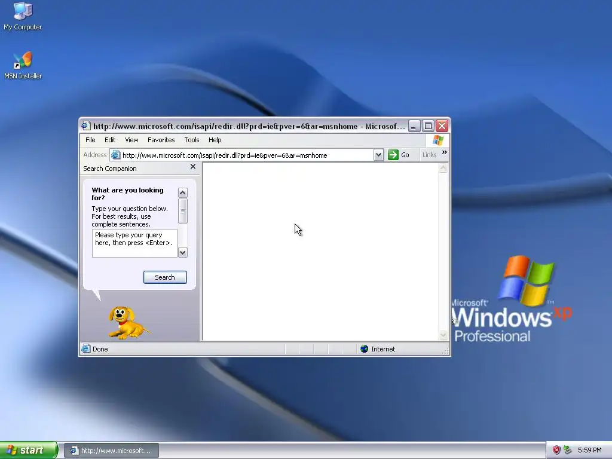Screen dimensions: 612x459
Task: Click the Internet zone globe icon
Action: 364,348
